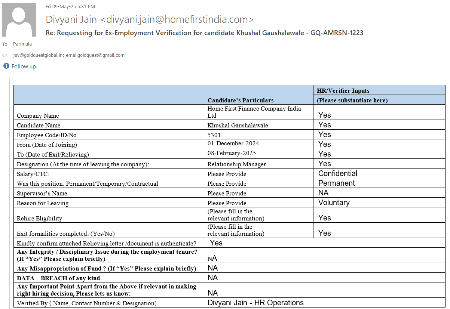Select the email subject line
This screenshot has height=309, width=450.
pos(204,33)
